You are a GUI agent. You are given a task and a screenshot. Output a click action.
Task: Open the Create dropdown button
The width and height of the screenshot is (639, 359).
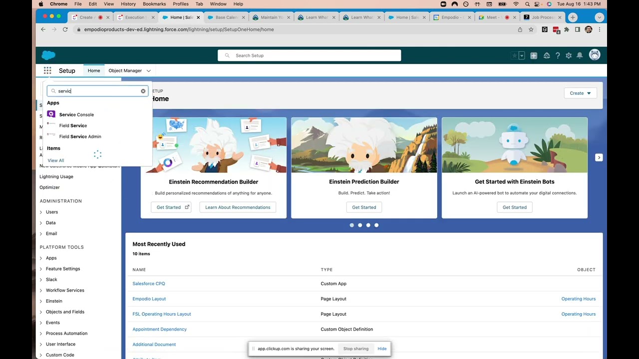pos(580,93)
